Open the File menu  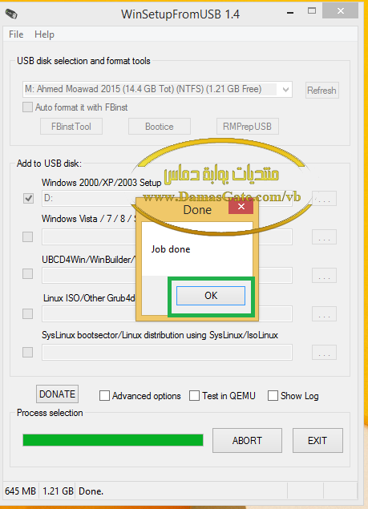[x=16, y=34]
